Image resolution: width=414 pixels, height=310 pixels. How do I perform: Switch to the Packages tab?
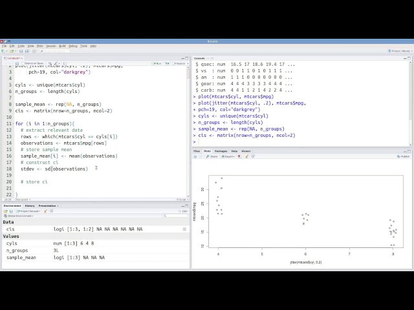pyautogui.click(x=221, y=151)
